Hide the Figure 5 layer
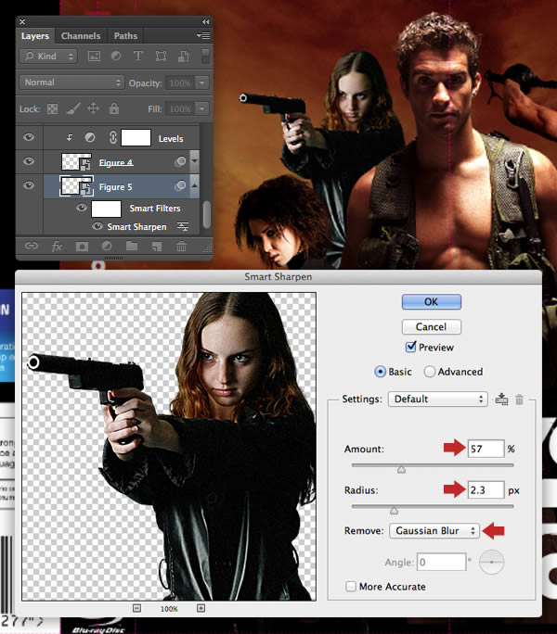 click(29, 185)
